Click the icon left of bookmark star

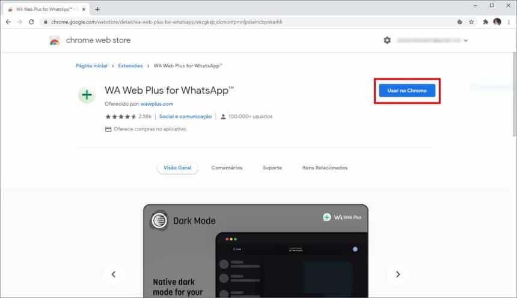click(460, 22)
